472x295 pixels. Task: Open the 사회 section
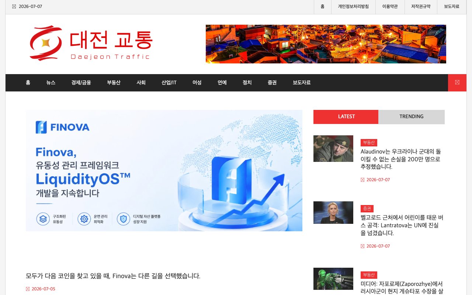point(141,83)
